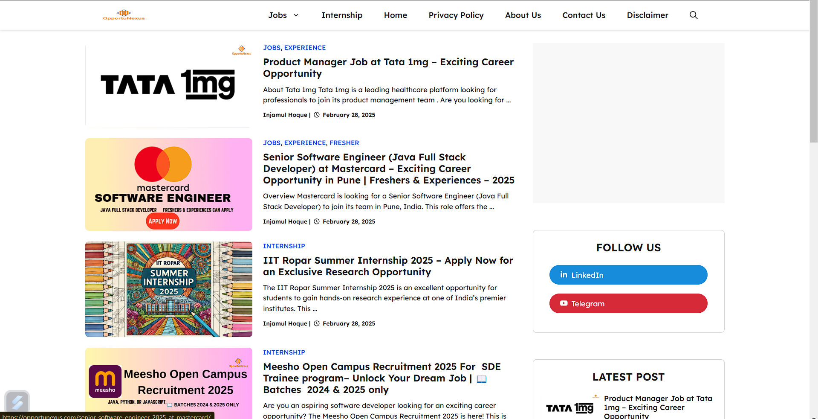Viewport: 818px width, 419px height.
Task: Click the FOLLOW US heading
Action: coord(628,247)
